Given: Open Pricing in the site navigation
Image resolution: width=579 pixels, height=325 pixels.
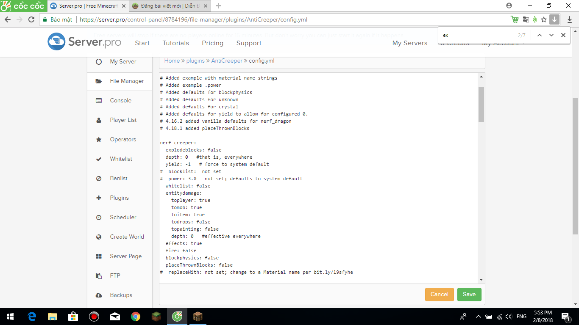Looking at the screenshot, I should 212,43.
